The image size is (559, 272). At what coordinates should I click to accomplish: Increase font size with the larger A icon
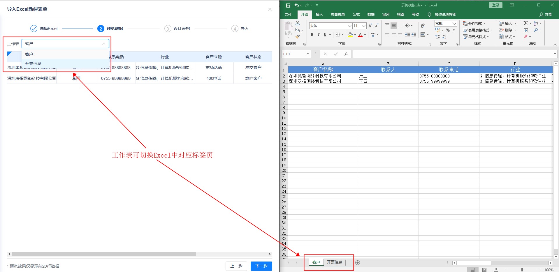(x=370, y=26)
